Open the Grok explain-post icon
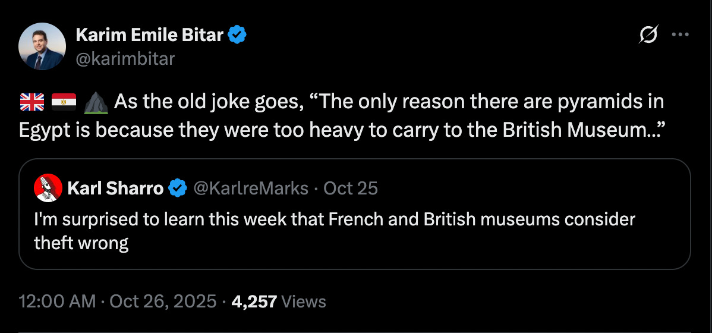 tap(648, 36)
